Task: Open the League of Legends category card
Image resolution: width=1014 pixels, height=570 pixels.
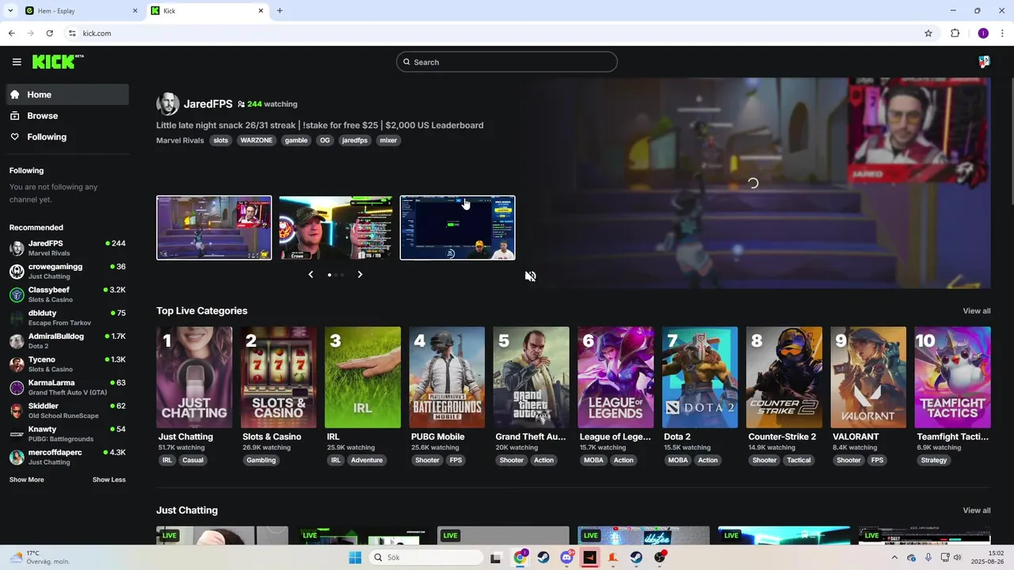Action: tap(616, 378)
